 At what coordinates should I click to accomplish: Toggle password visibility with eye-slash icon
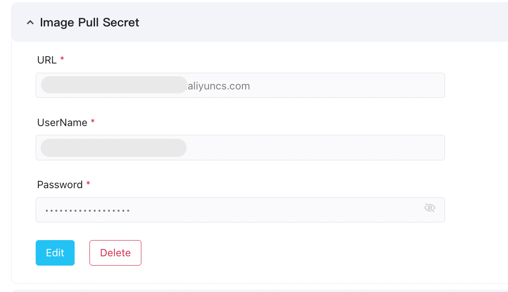click(x=430, y=208)
